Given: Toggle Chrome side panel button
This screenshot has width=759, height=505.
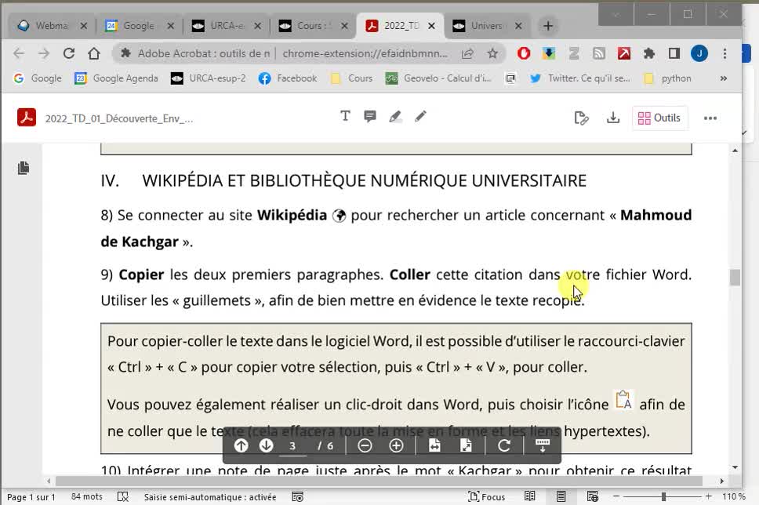Looking at the screenshot, I should (674, 53).
